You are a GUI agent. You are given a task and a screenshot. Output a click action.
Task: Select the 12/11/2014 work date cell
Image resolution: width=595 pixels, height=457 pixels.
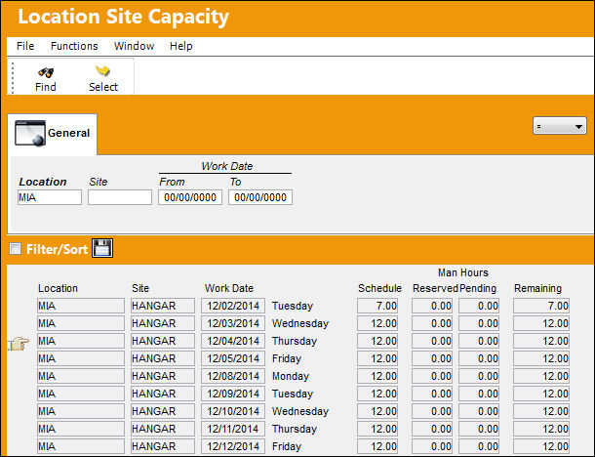click(233, 429)
